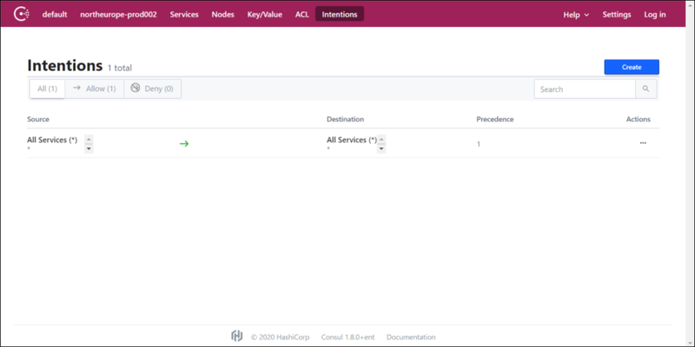The image size is (695, 347).
Task: Click the search magnifier icon button
Action: [x=645, y=89]
